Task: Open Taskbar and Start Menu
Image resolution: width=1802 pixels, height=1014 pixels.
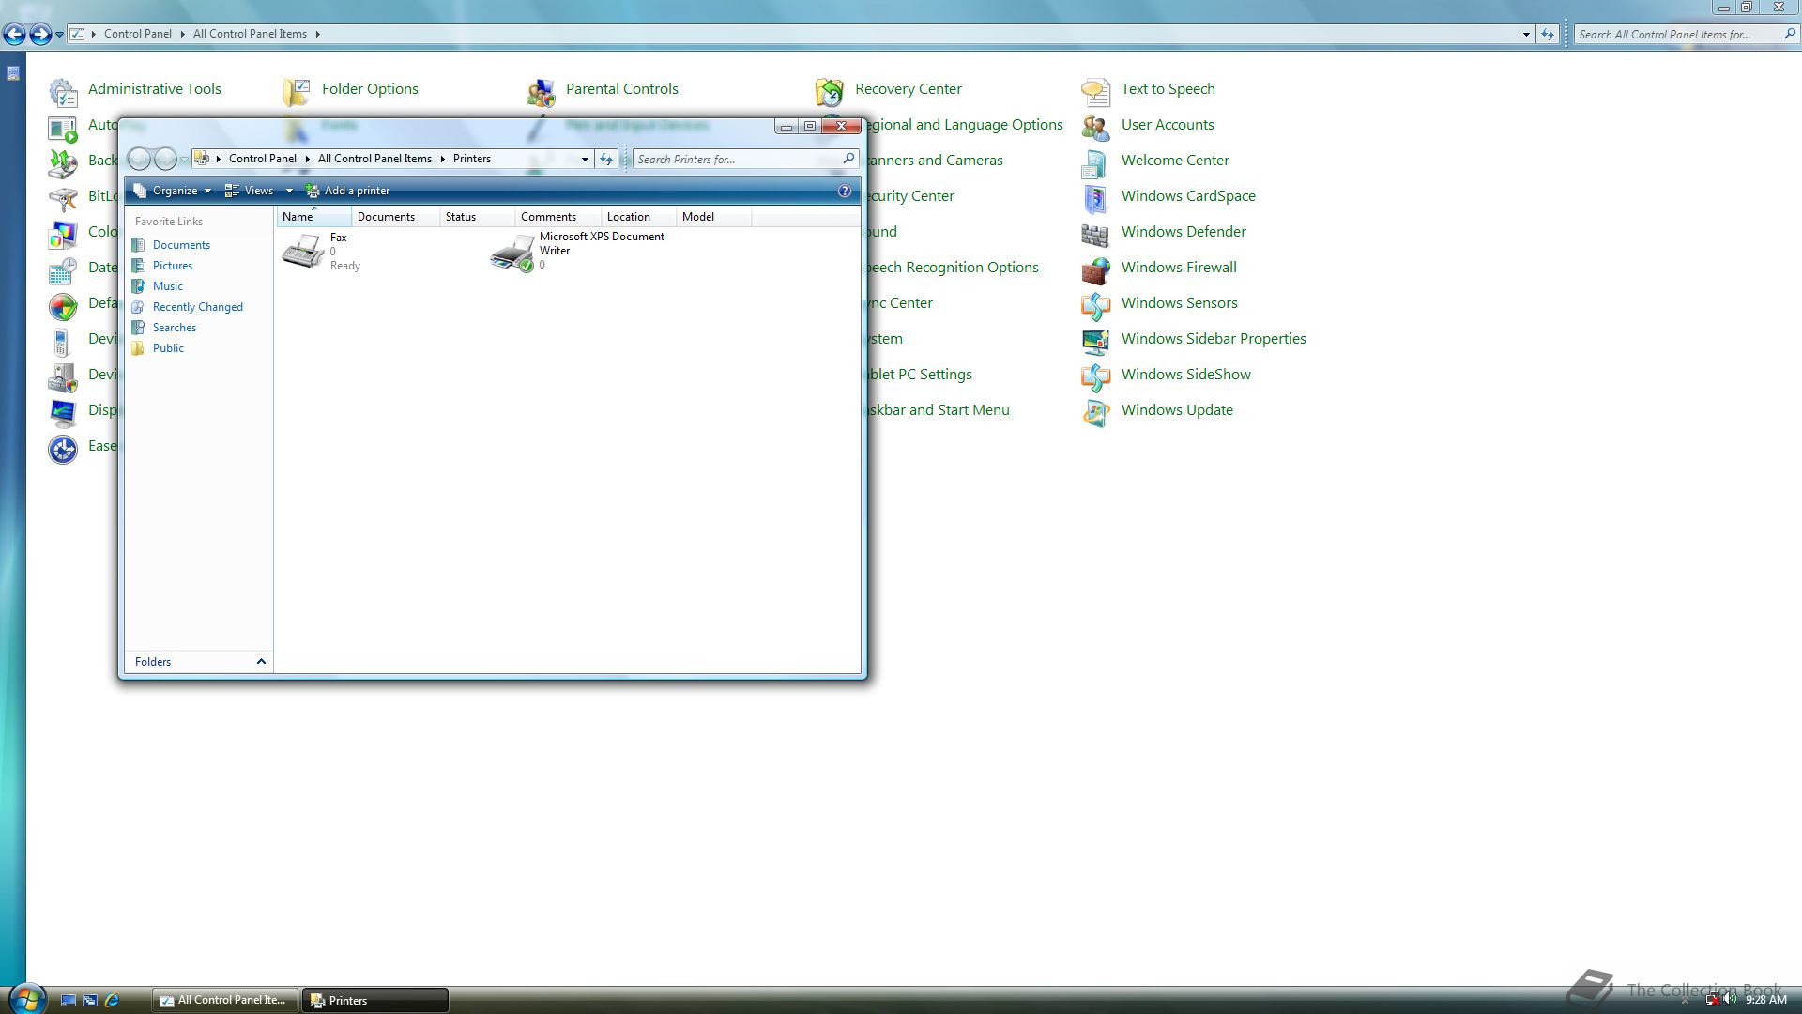Action: click(x=939, y=410)
